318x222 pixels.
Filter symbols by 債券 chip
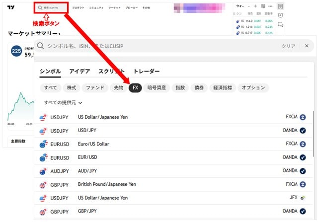coord(199,88)
